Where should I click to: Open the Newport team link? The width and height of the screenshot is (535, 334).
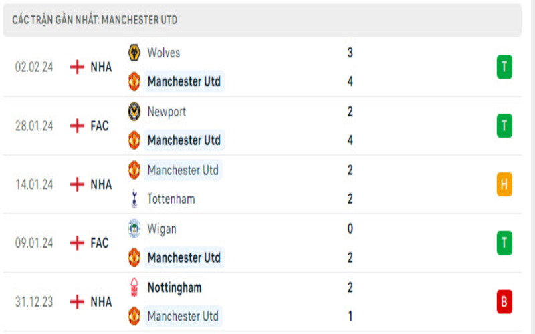click(167, 112)
